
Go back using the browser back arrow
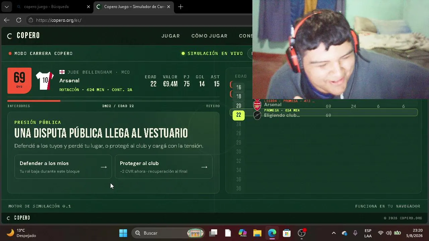coord(7,20)
